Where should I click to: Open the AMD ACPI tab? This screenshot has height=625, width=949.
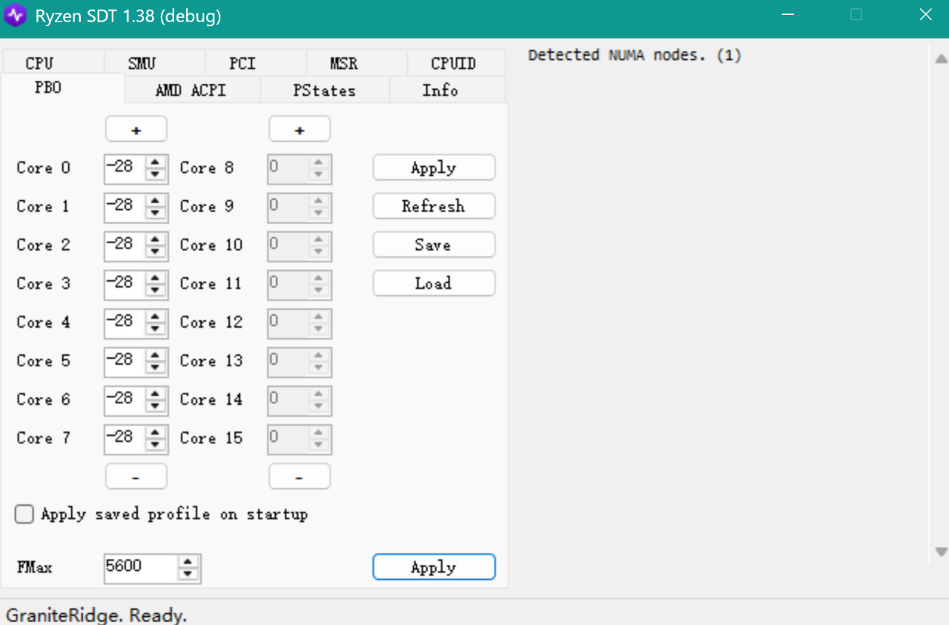point(192,90)
